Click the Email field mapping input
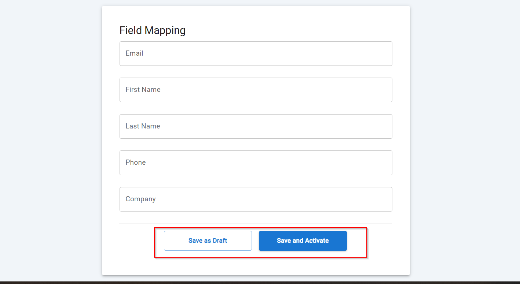 [256, 53]
